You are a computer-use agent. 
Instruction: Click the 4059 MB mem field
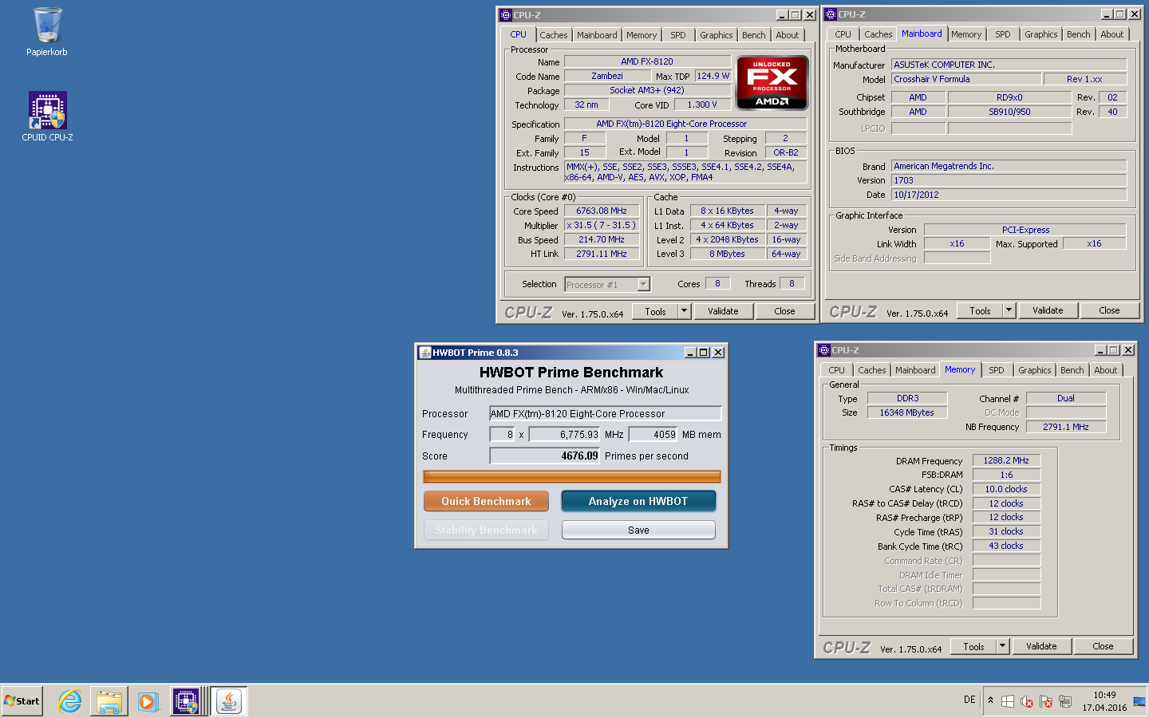(x=653, y=434)
